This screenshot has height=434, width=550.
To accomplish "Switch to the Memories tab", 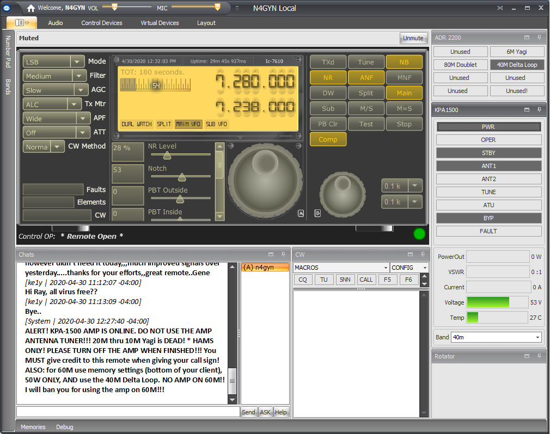I will tap(33, 426).
